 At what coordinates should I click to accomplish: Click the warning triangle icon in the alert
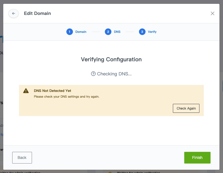tap(26, 91)
